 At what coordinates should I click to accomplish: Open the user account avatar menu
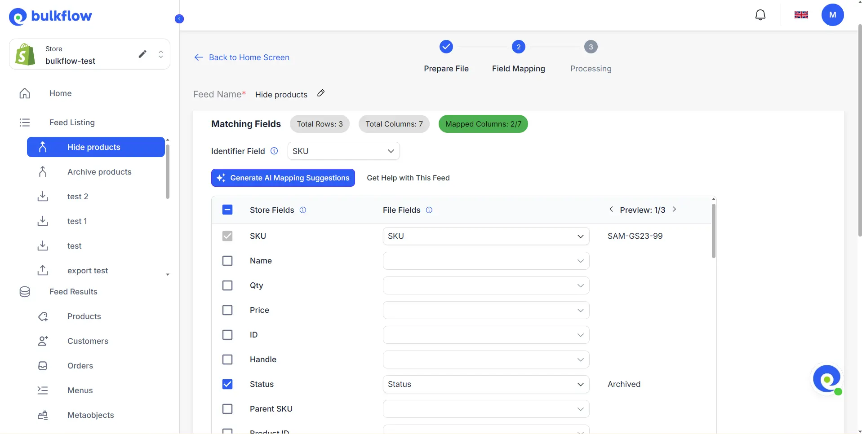coord(833,14)
